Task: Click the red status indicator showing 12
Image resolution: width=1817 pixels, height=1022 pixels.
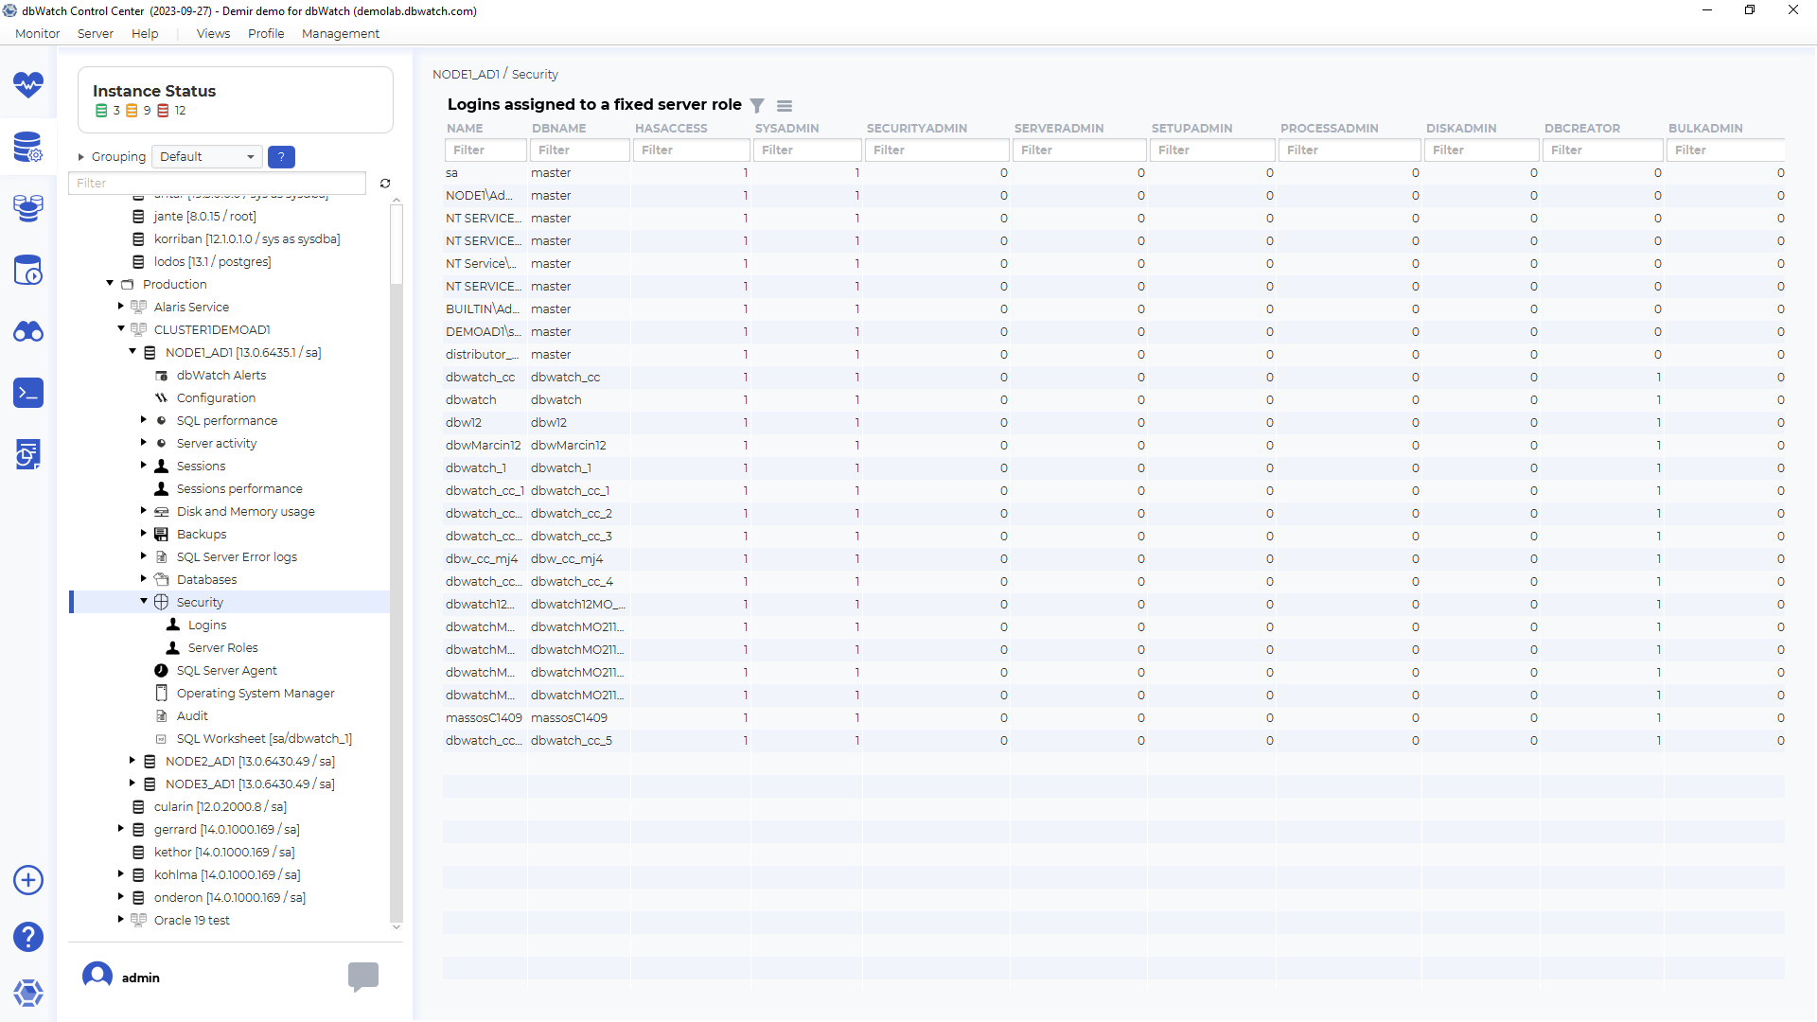Action: pos(171,111)
